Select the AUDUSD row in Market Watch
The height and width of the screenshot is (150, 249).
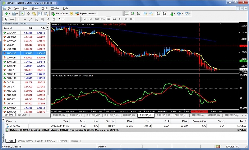(x=24, y=53)
